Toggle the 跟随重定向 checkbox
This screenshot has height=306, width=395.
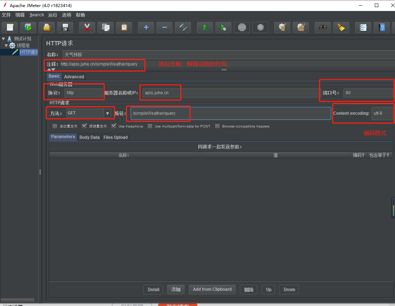[x=84, y=126]
